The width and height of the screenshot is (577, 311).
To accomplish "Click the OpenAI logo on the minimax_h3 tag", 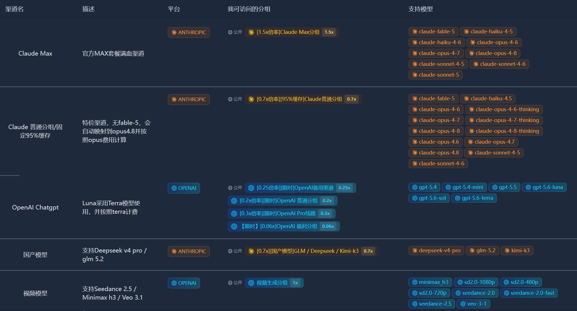I will (x=415, y=282).
